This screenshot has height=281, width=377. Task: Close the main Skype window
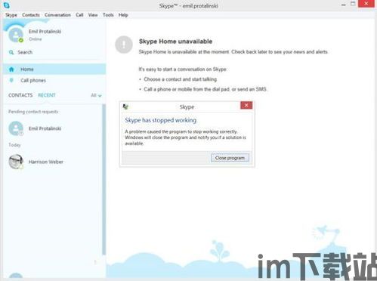366,4
